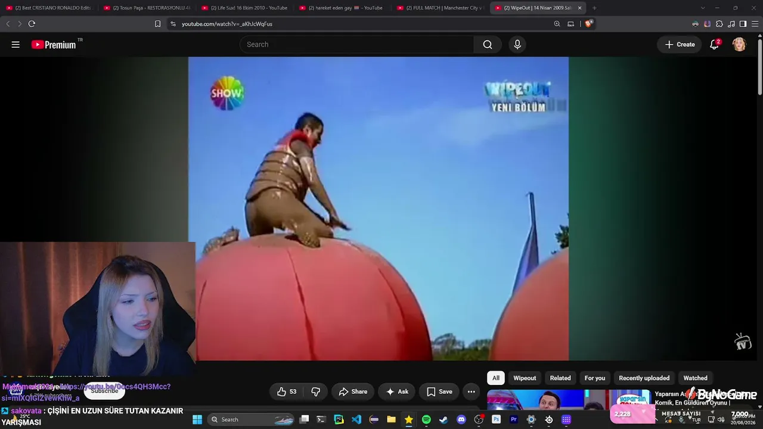Focus the YouTube search field

pyautogui.click(x=356, y=45)
